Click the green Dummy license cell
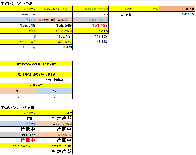196x155 pixels. (x=18, y=47)
